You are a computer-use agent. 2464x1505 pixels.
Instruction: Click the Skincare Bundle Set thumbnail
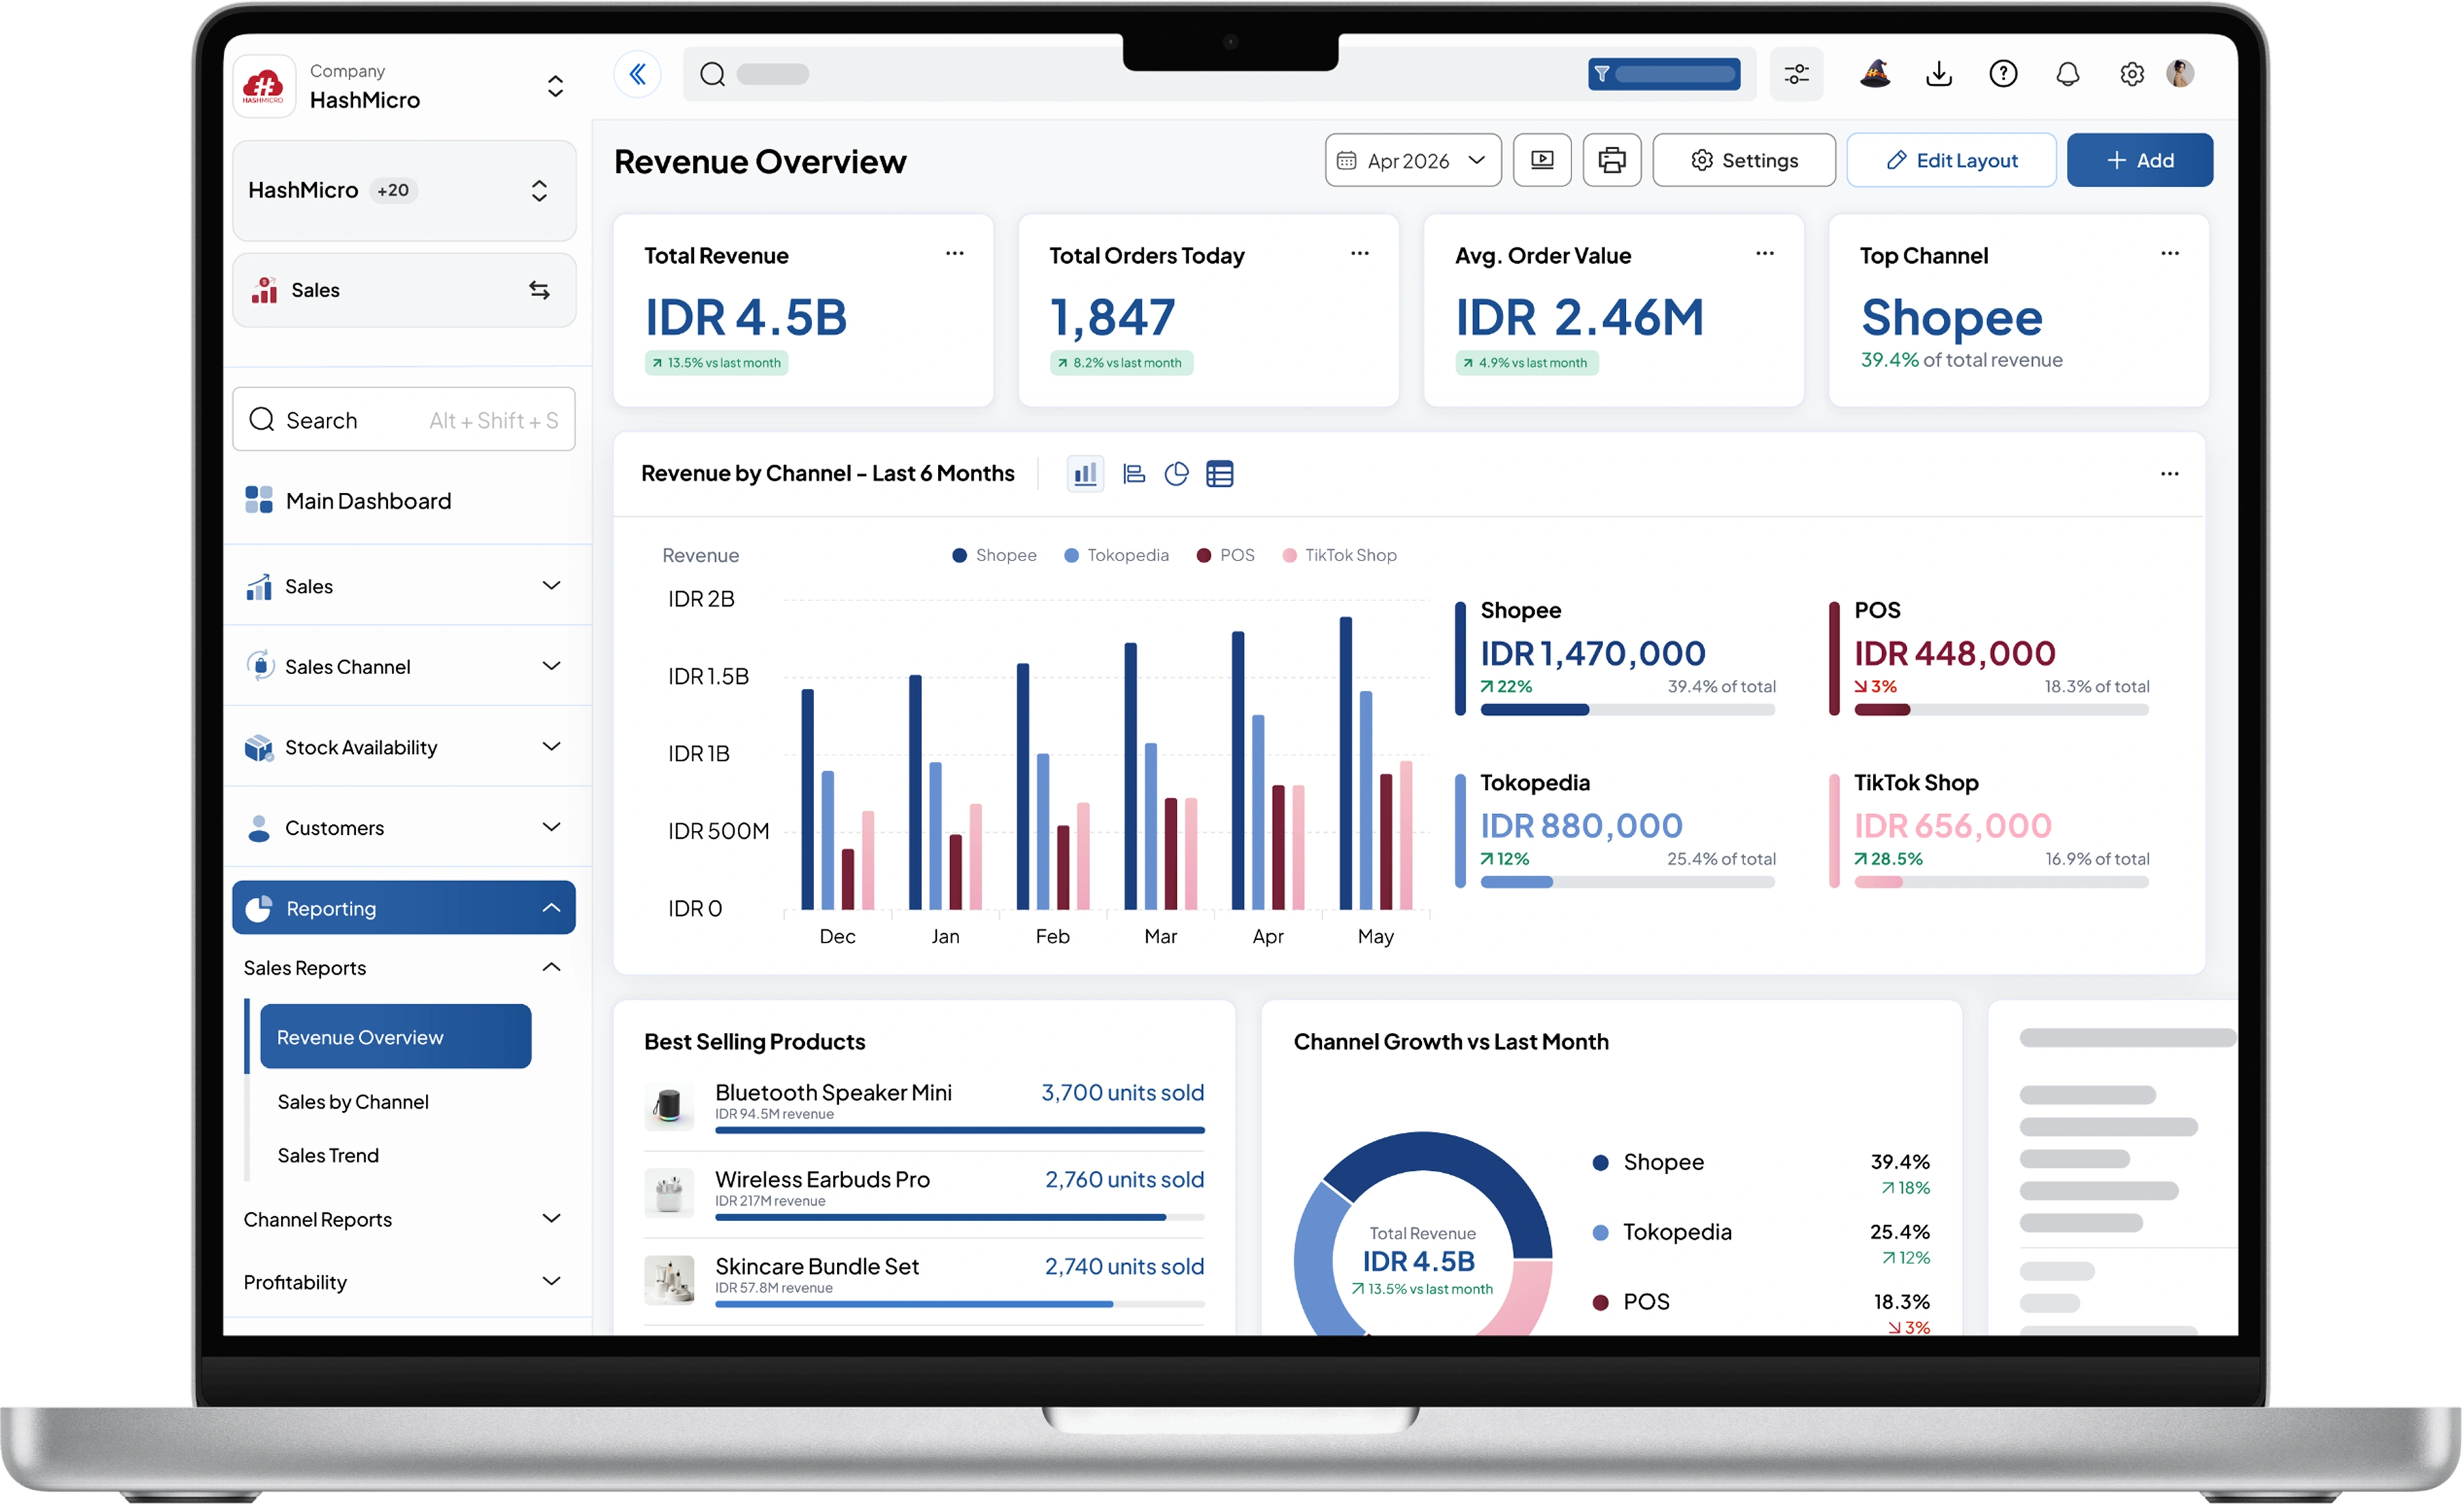point(669,1280)
